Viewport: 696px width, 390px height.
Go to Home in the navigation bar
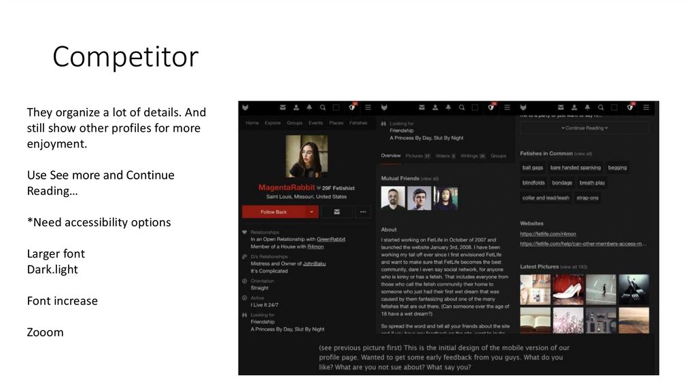252,123
